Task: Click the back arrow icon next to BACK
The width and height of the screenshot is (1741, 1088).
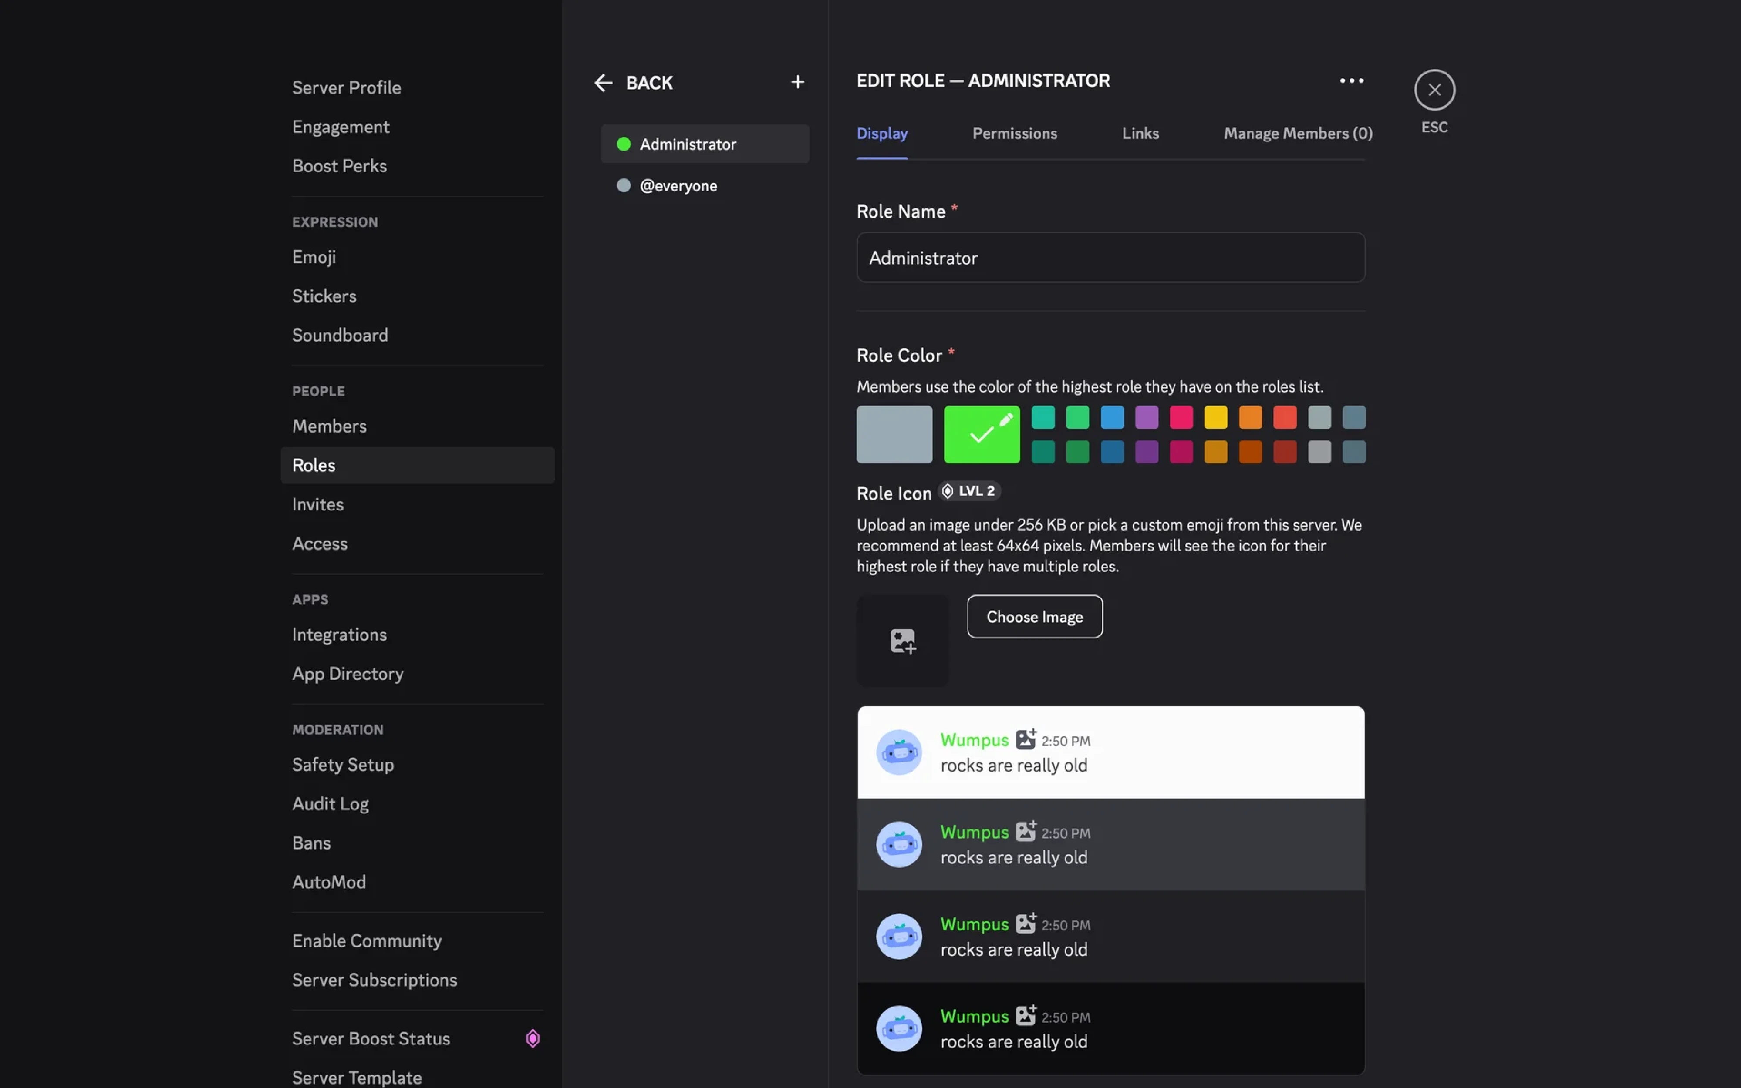Action: pyautogui.click(x=603, y=83)
